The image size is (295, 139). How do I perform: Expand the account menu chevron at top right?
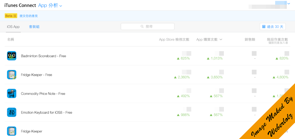click(289, 4)
